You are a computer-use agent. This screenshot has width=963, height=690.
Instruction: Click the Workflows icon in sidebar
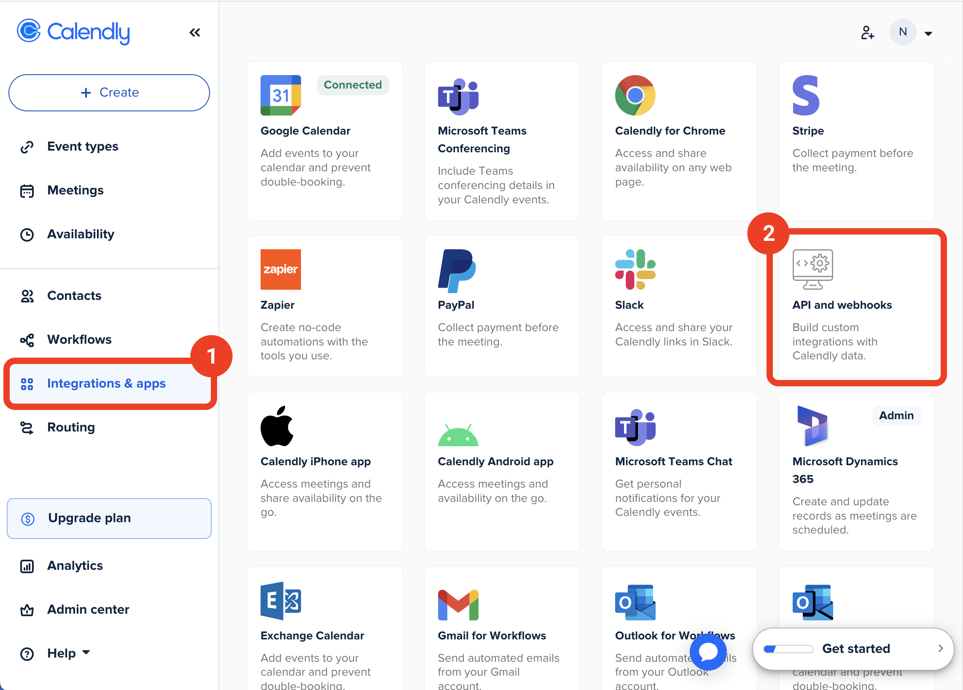27,340
